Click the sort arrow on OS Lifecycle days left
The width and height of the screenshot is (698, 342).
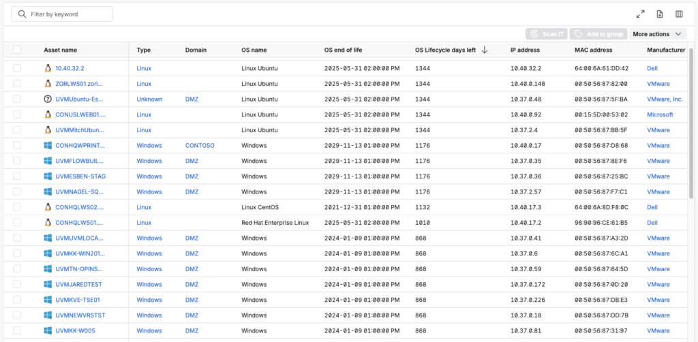pos(485,50)
